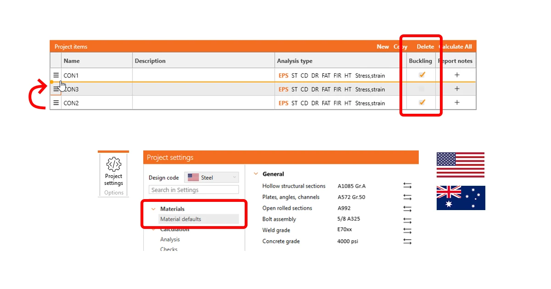
Task: Click Delete in Project items header
Action: pyautogui.click(x=425, y=47)
